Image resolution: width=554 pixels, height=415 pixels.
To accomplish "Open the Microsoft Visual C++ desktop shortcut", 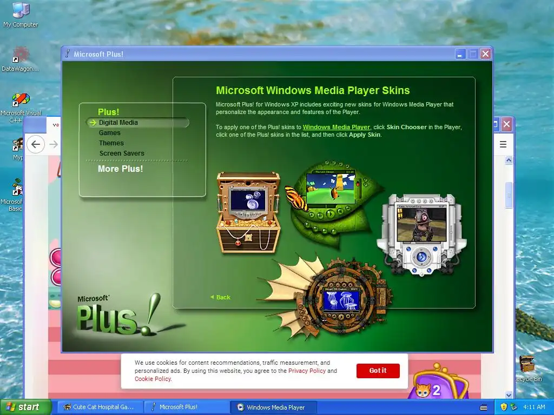I will coord(21,108).
